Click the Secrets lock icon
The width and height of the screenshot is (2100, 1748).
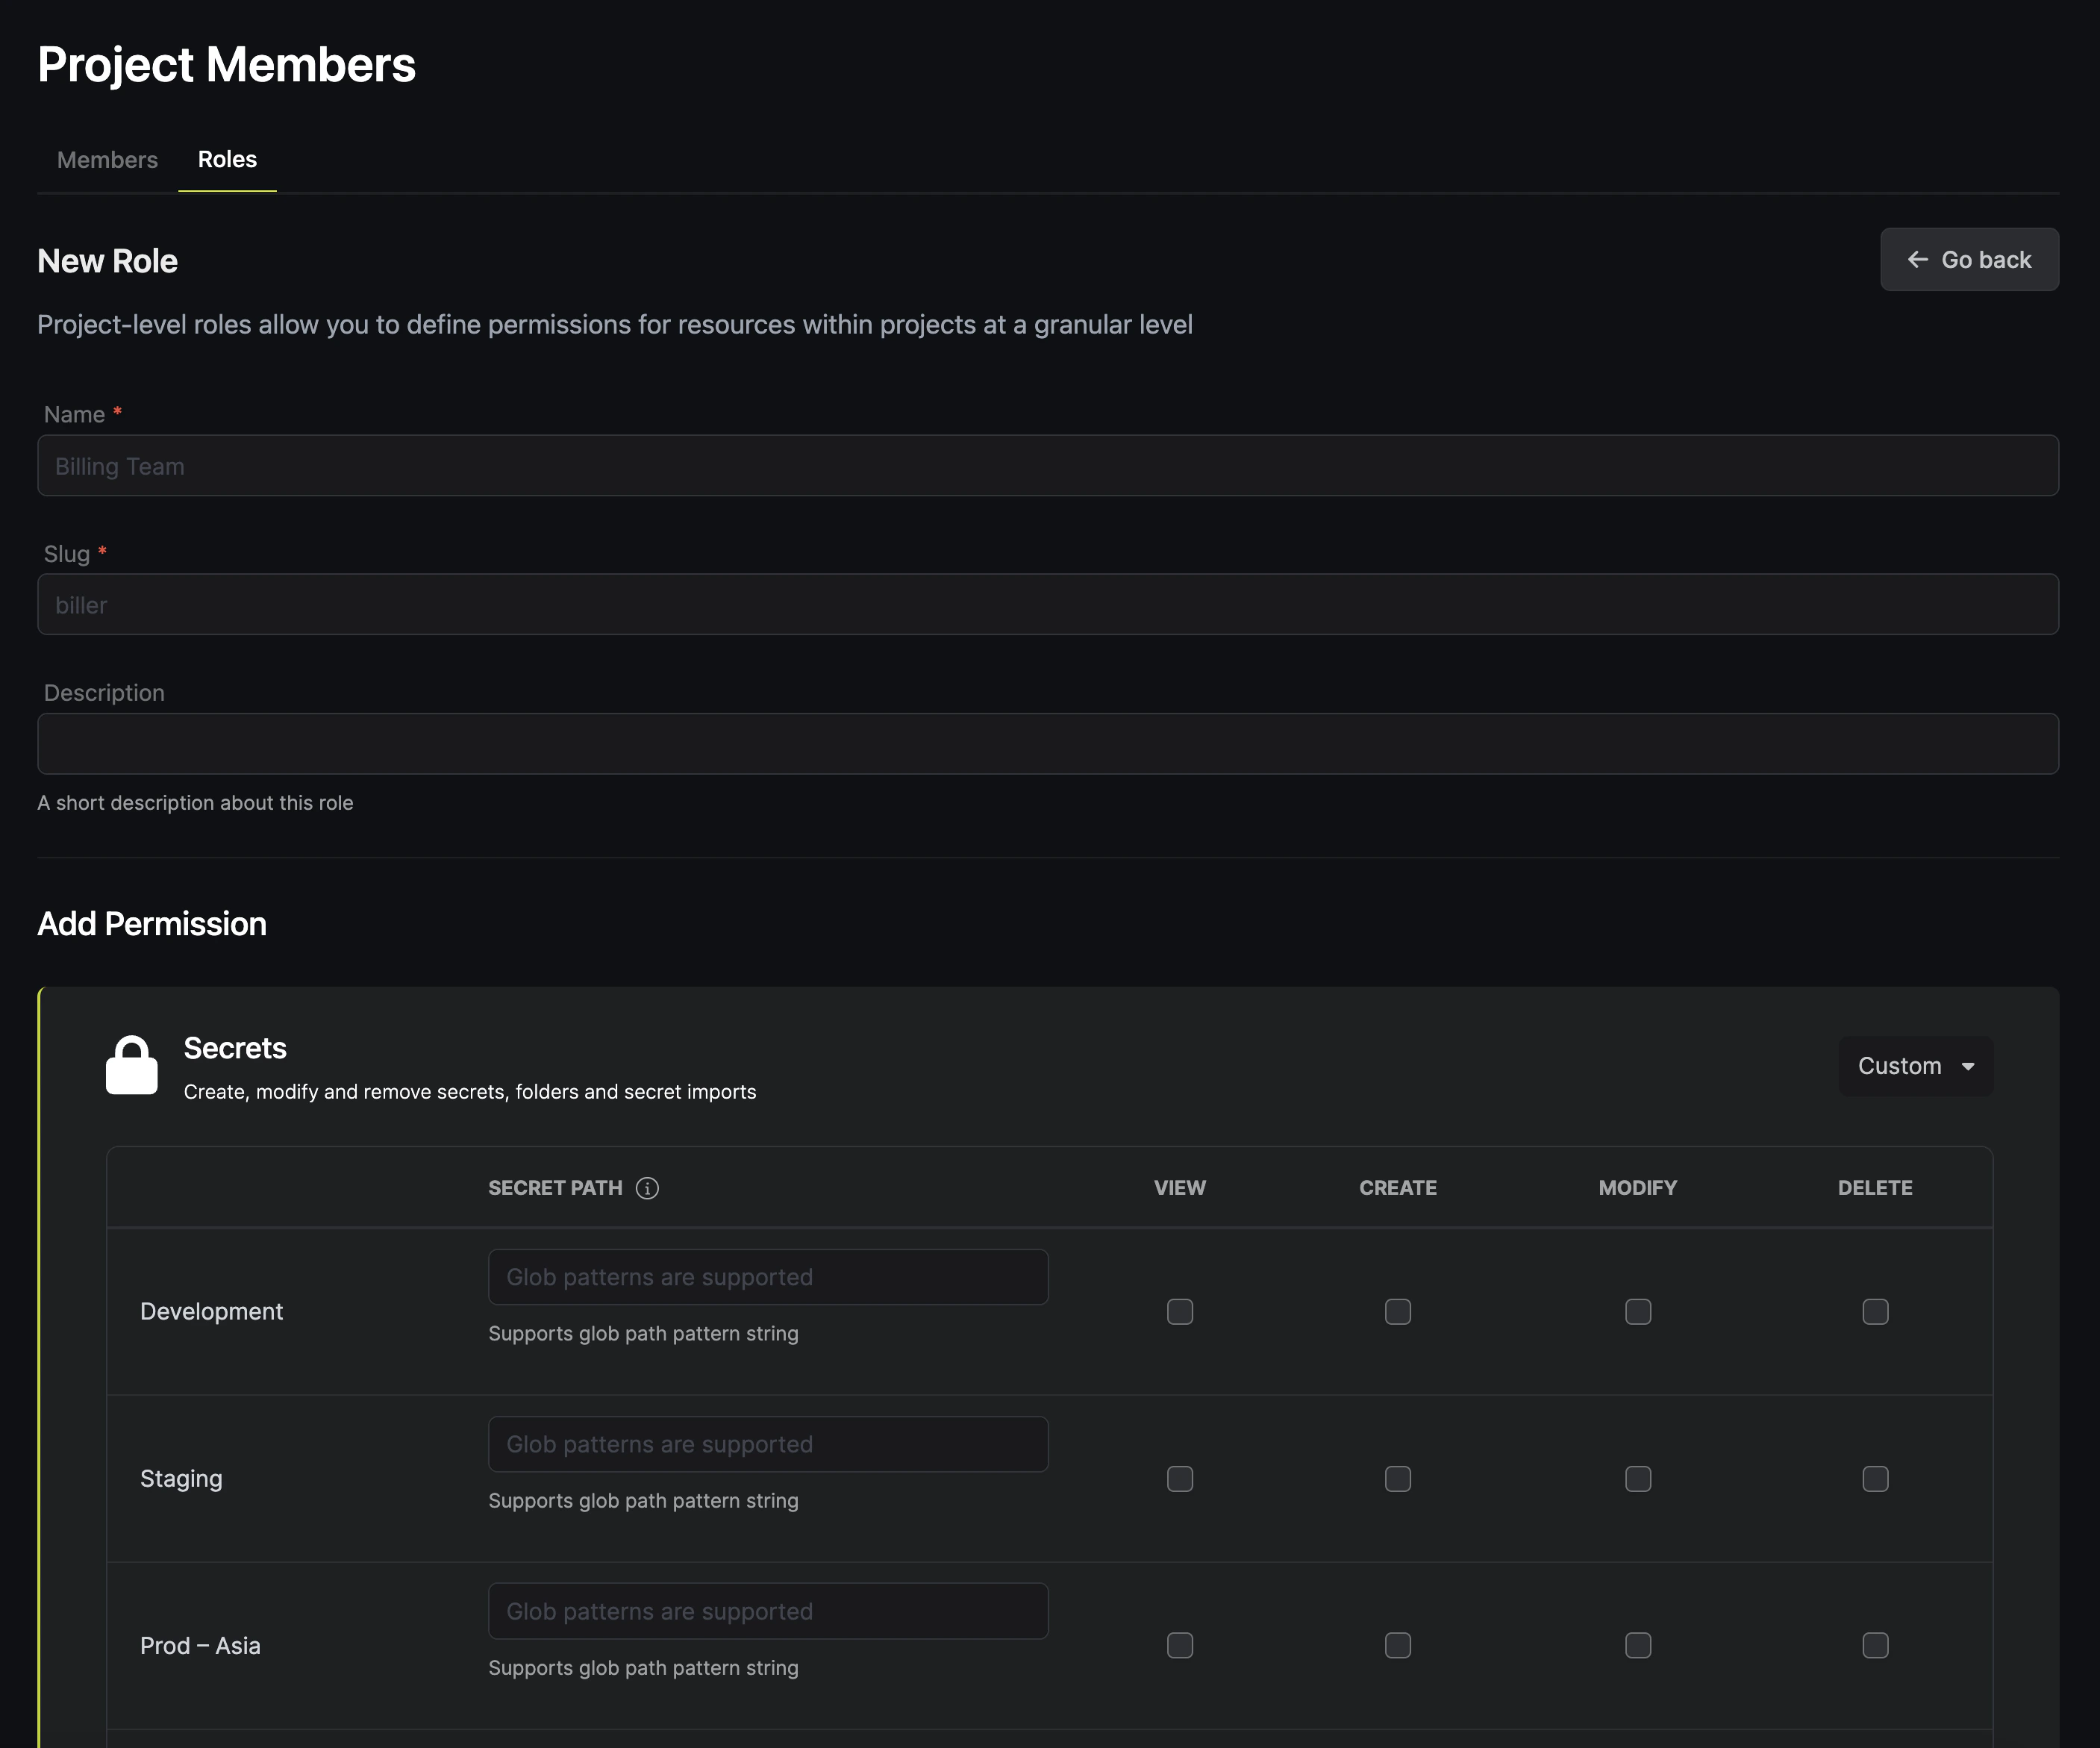click(x=132, y=1065)
